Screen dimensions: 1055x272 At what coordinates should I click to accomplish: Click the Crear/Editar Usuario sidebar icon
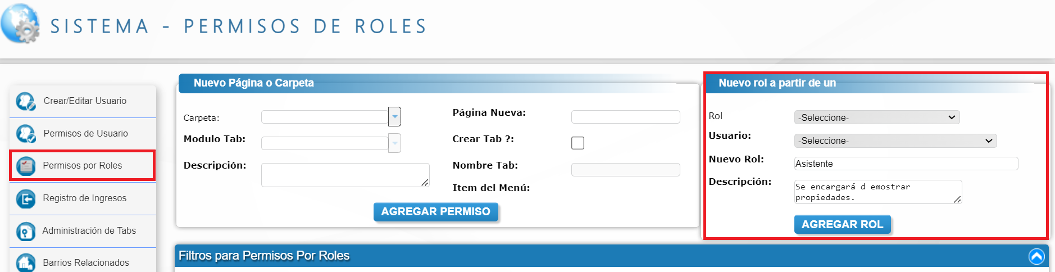pyautogui.click(x=26, y=101)
